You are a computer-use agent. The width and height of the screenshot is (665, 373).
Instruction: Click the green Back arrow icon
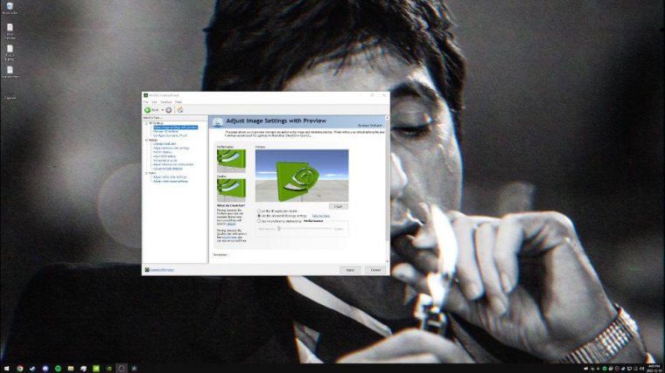(x=148, y=109)
